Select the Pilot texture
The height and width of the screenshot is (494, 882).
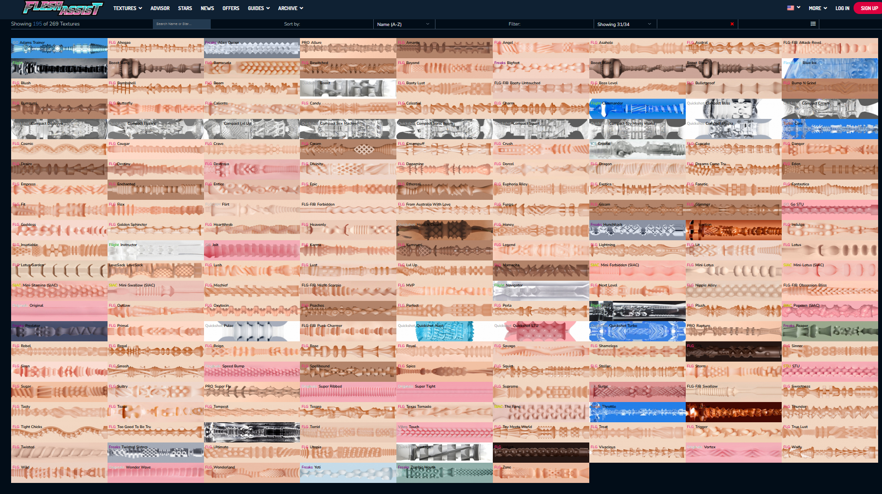pyautogui.click(x=637, y=311)
